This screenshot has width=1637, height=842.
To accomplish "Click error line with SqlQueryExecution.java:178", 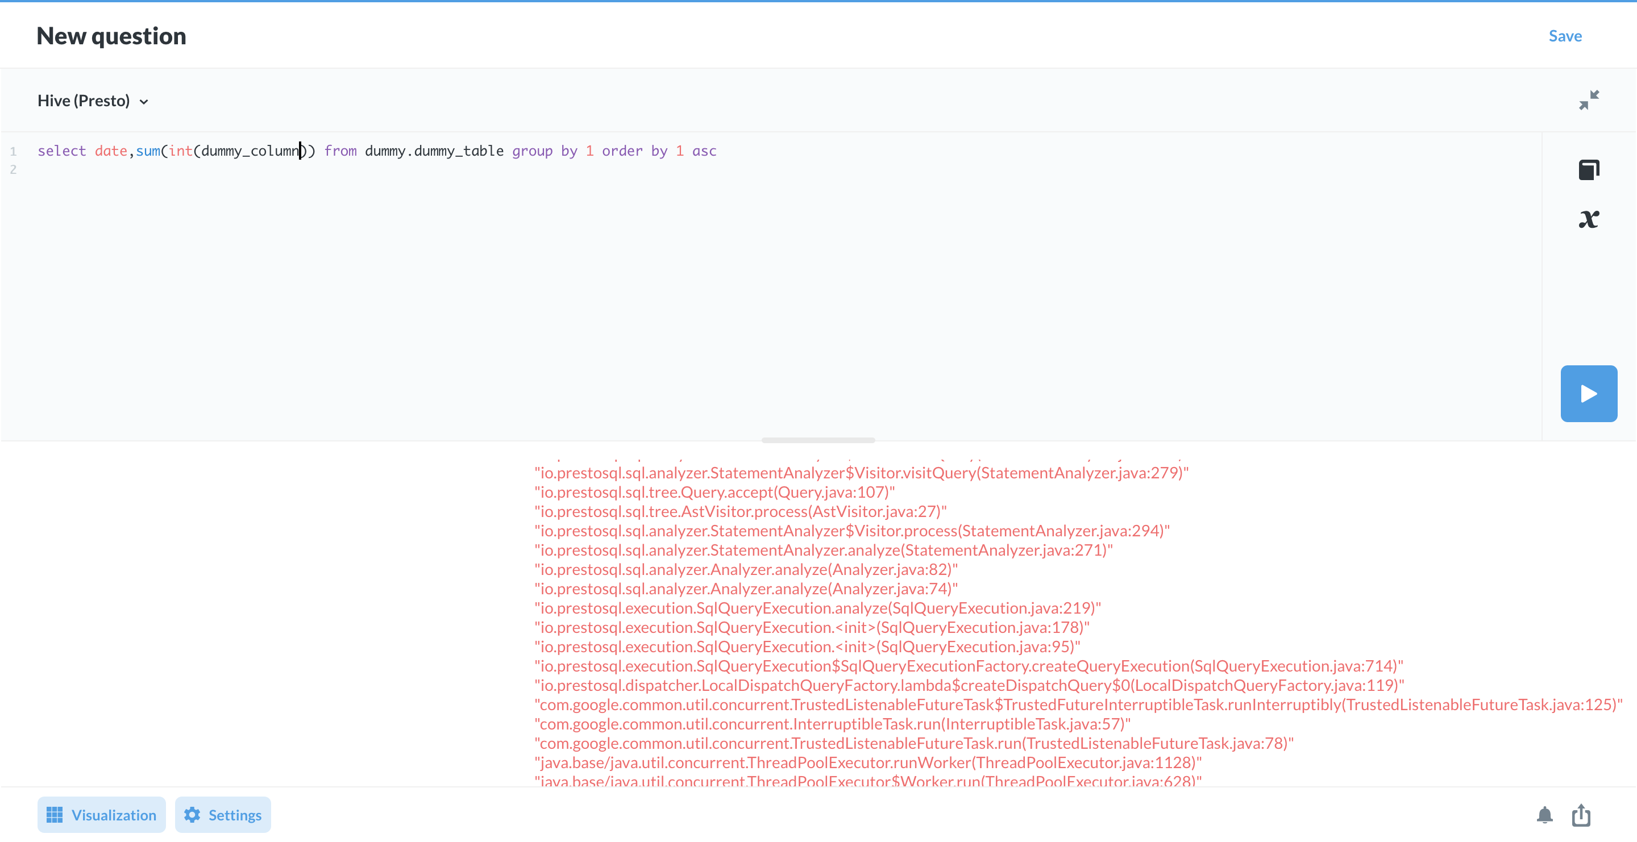I will (x=812, y=627).
